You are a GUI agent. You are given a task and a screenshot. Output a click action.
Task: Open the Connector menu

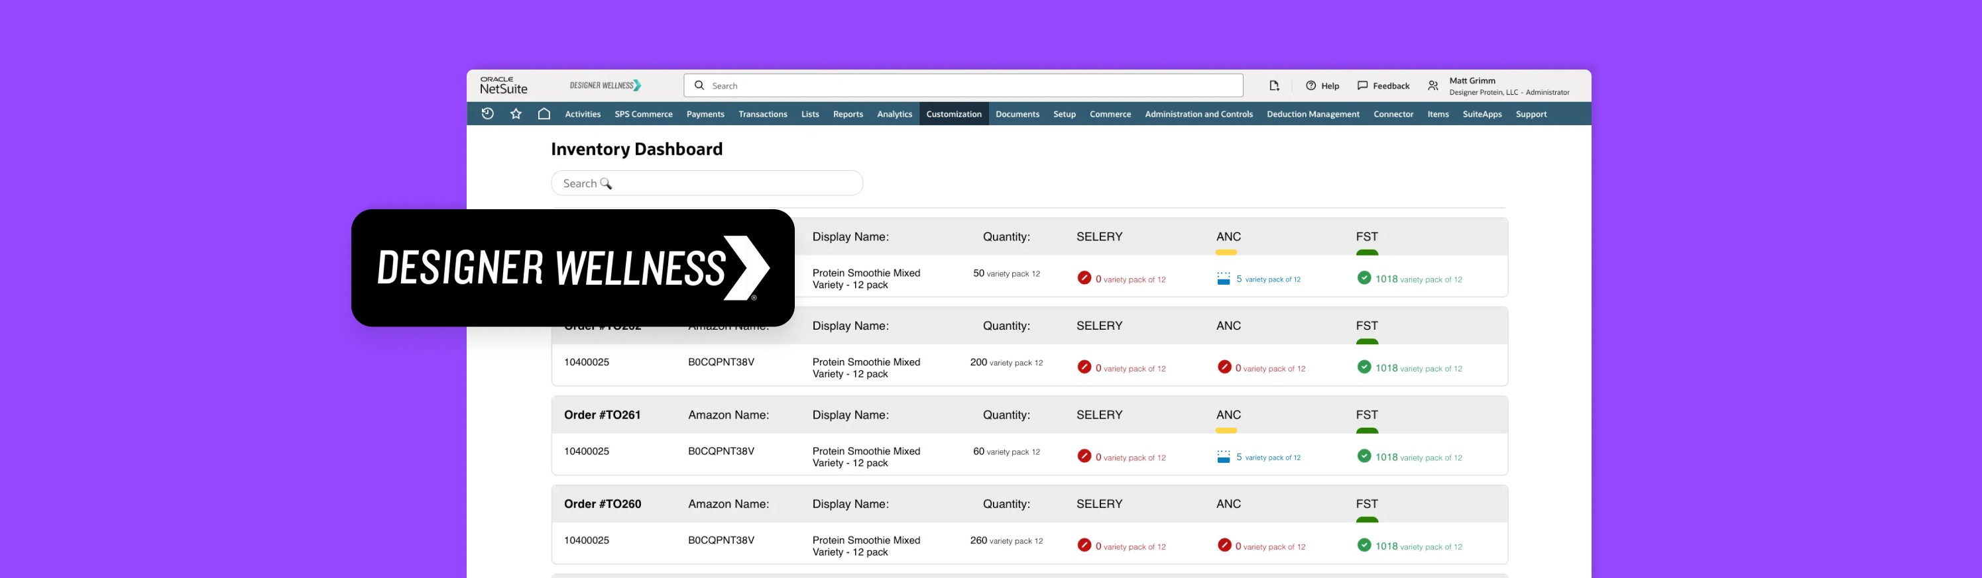tap(1393, 114)
